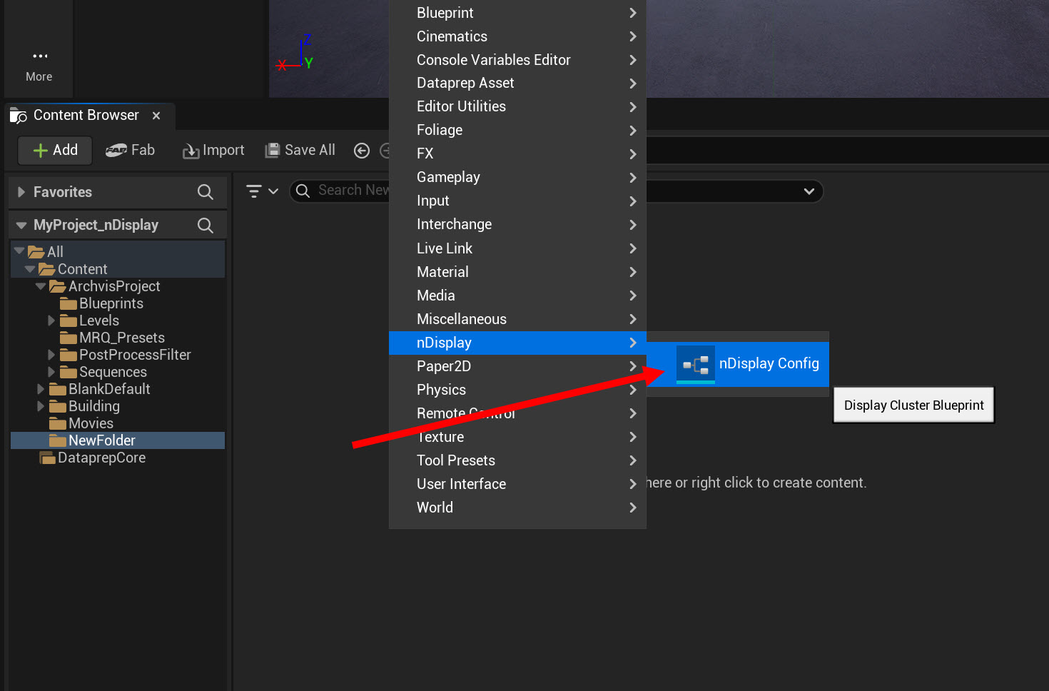Image resolution: width=1049 pixels, height=691 pixels.
Task: Open the Miscellaneous submenu
Action: [x=517, y=319]
